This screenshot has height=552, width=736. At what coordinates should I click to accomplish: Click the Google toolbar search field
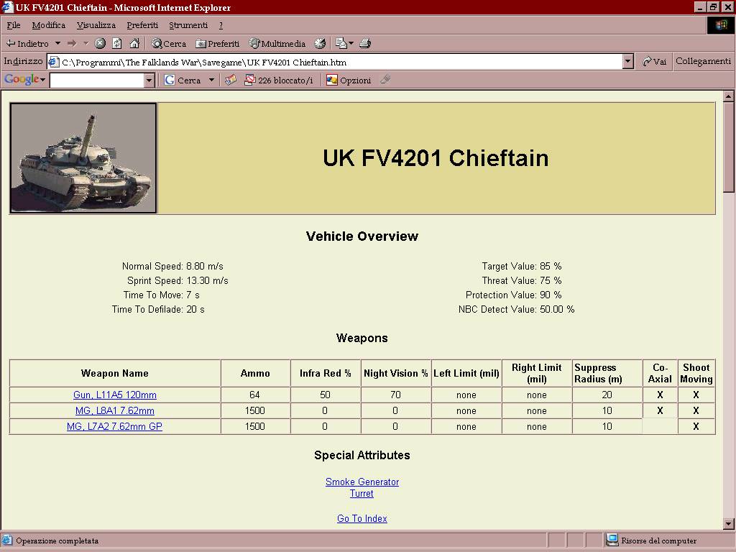click(x=97, y=80)
